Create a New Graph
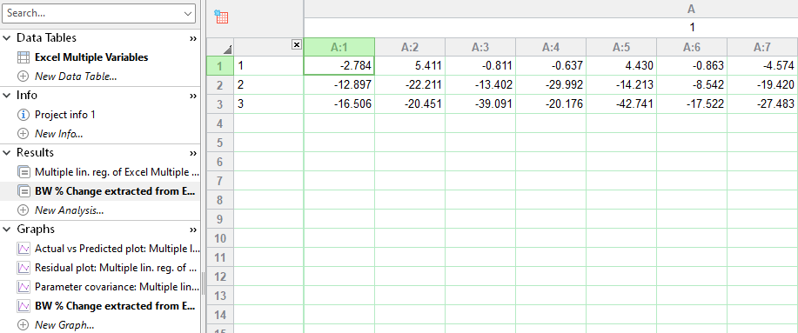This screenshot has width=798, height=333. click(x=64, y=325)
